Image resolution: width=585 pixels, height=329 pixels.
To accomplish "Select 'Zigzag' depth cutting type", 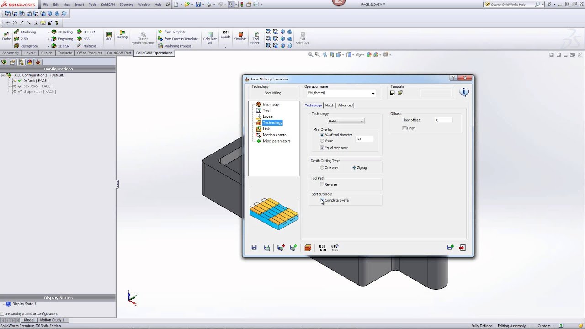I will pos(354,168).
